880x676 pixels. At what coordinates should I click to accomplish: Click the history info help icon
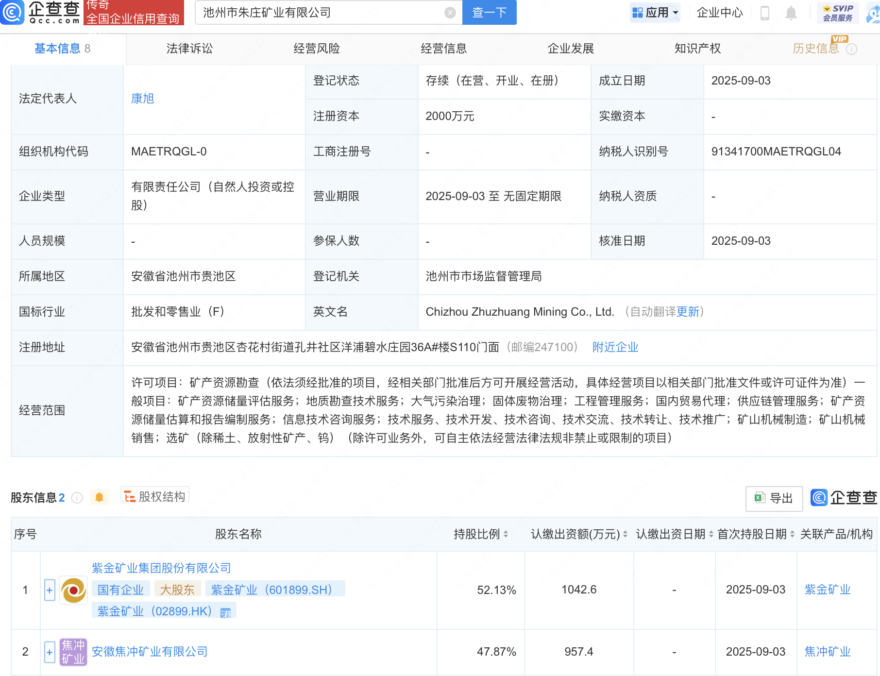[852, 49]
